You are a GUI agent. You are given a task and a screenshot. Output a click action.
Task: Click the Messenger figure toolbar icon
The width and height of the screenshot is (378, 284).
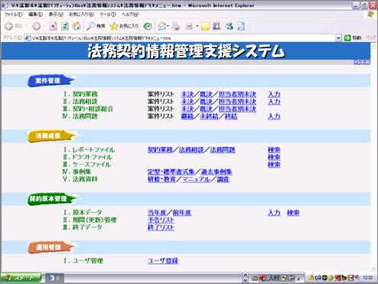[230, 26]
